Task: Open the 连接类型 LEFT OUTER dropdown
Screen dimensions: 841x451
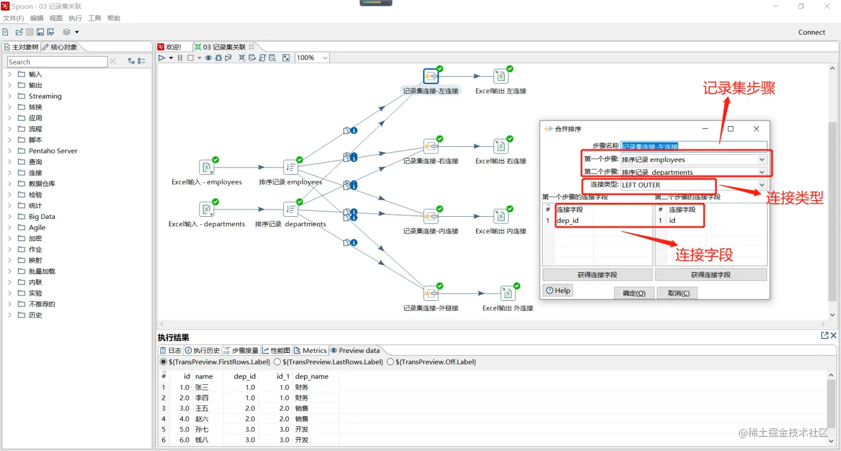Action: pyautogui.click(x=761, y=185)
